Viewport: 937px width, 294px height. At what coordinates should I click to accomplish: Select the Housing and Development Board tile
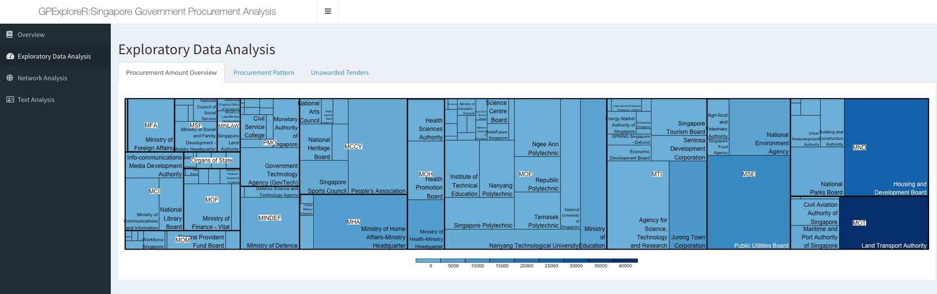(x=886, y=147)
